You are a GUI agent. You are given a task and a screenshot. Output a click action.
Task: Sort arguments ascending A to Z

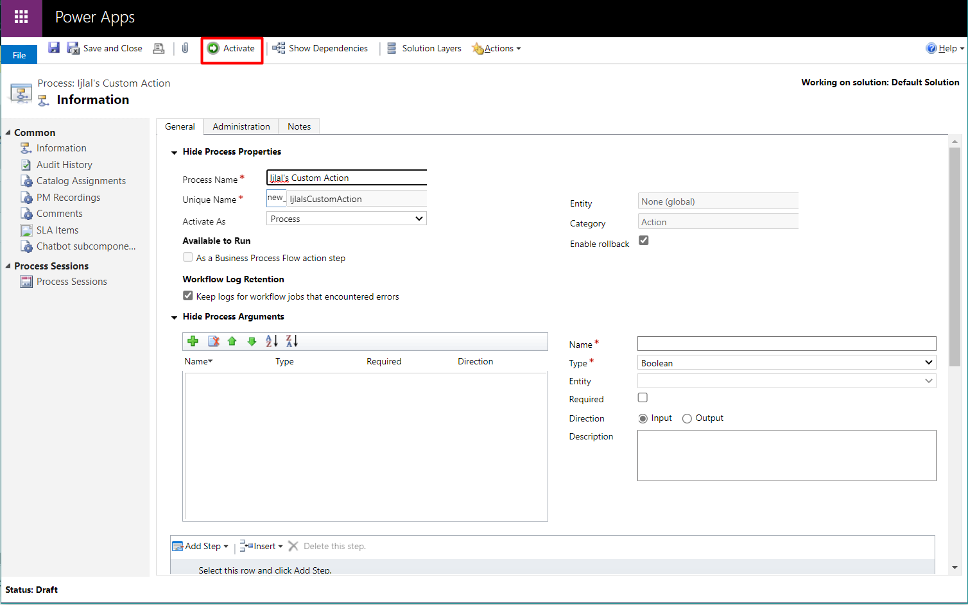coord(272,341)
